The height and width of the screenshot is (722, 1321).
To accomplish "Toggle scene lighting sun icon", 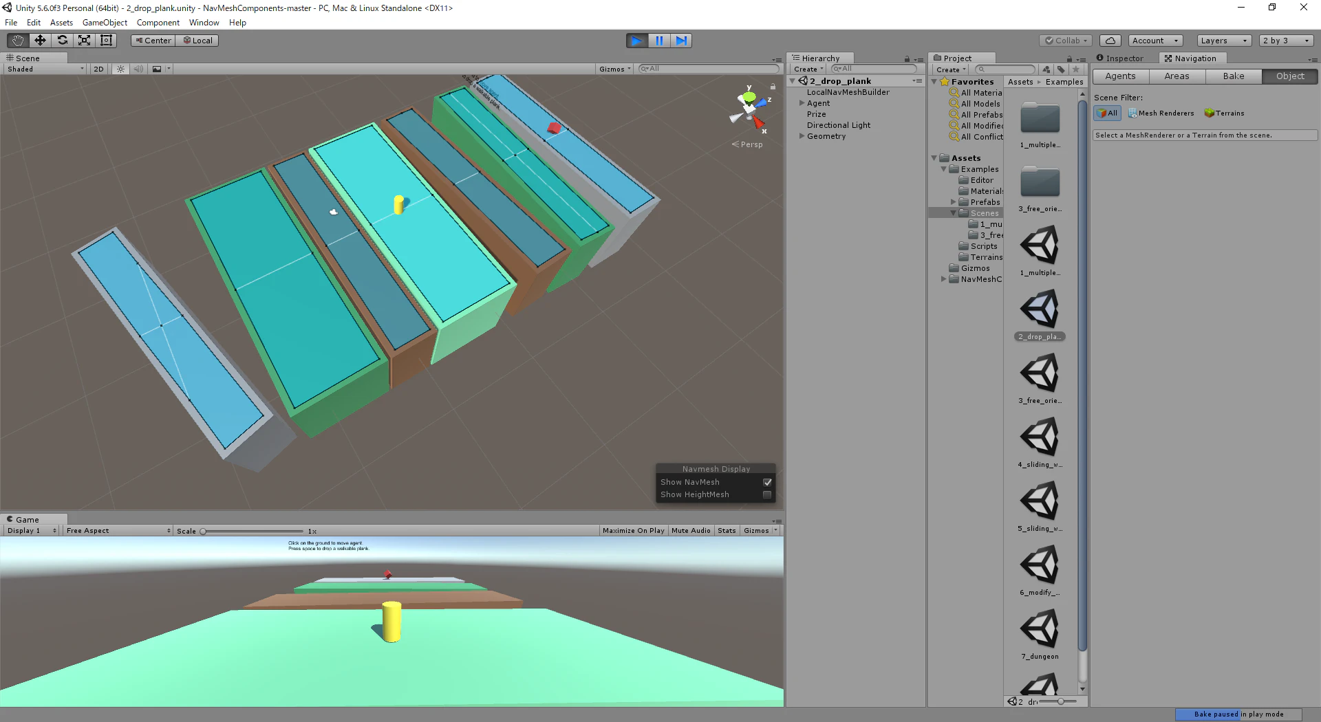I will (x=120, y=69).
